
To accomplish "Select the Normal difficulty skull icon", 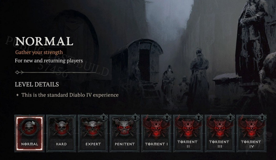I will tap(29, 127).
